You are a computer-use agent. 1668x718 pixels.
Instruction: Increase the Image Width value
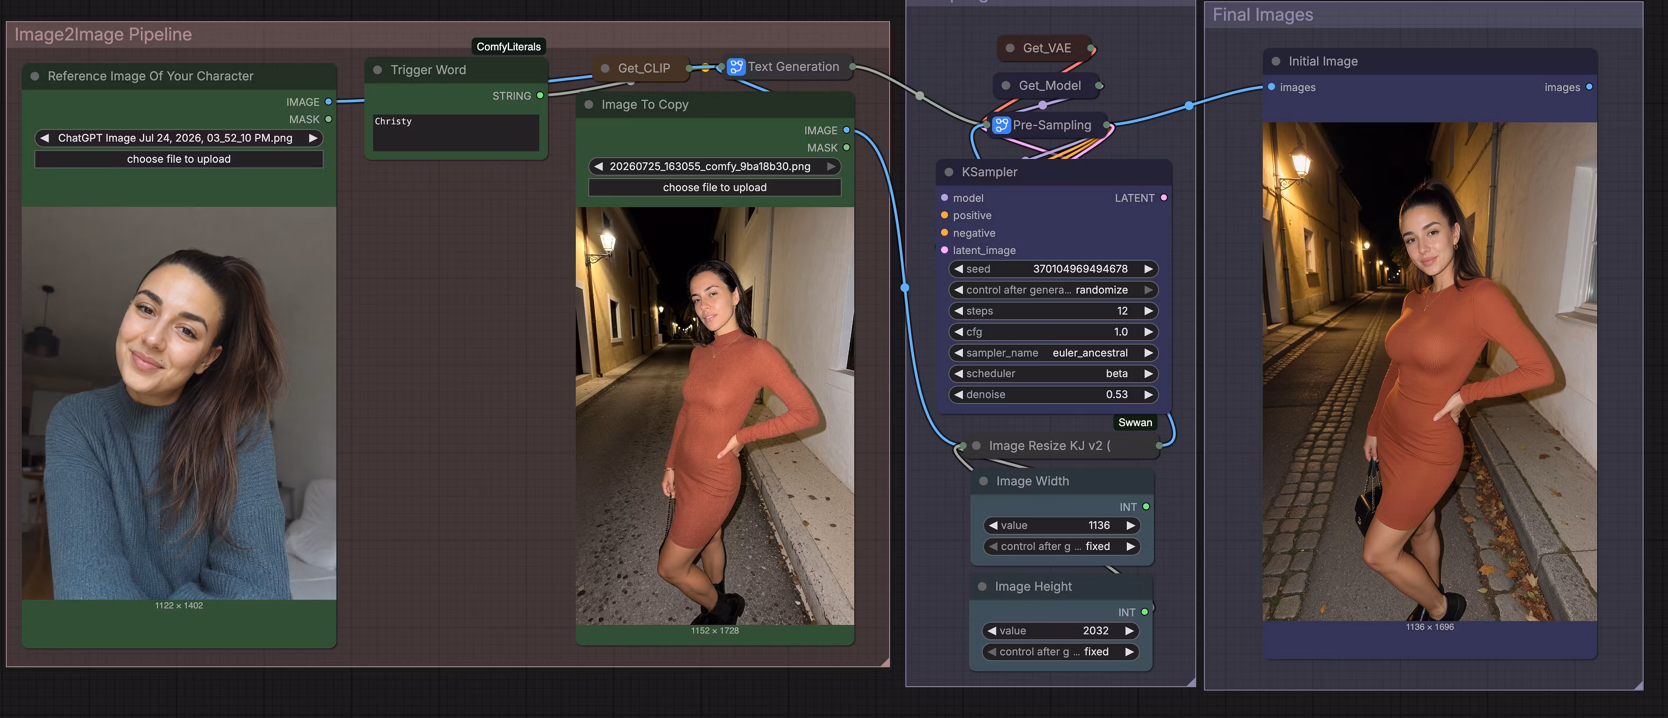click(1131, 525)
